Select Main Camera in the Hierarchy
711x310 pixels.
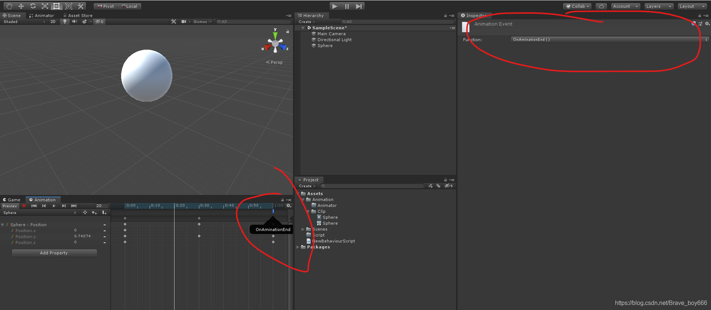pyautogui.click(x=331, y=34)
